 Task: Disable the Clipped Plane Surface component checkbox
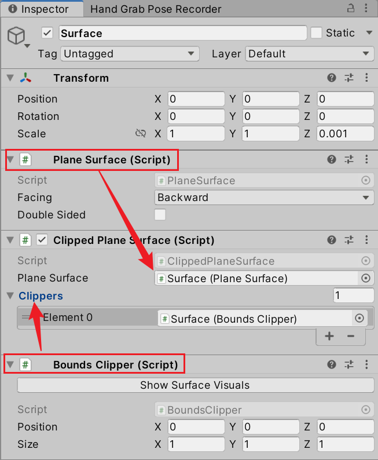tap(42, 240)
